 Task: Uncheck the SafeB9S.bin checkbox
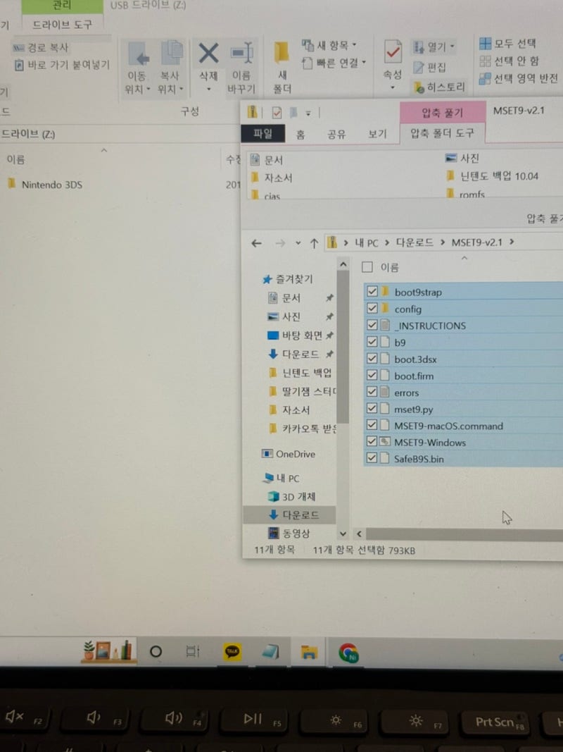[x=372, y=459]
